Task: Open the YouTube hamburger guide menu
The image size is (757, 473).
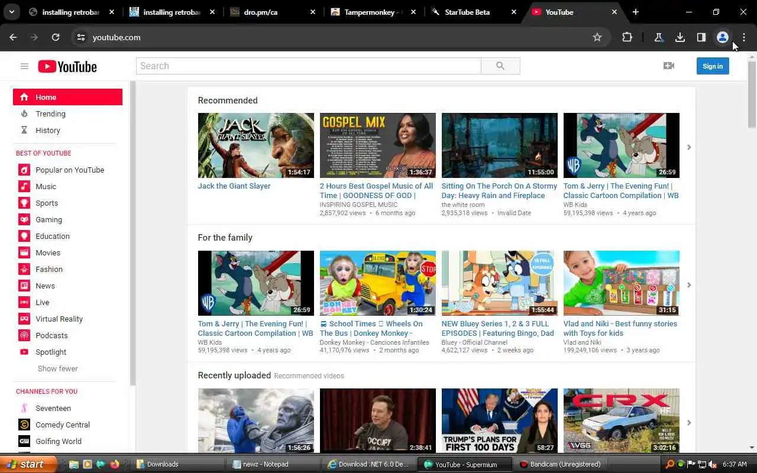Action: (24, 66)
